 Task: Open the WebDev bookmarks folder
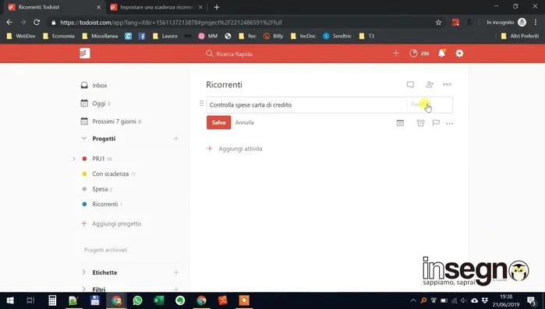coord(21,36)
